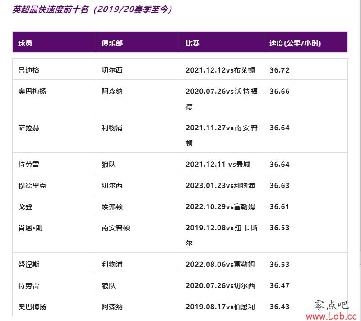
Task: Click the 比赛 column header
Action: 222,42
